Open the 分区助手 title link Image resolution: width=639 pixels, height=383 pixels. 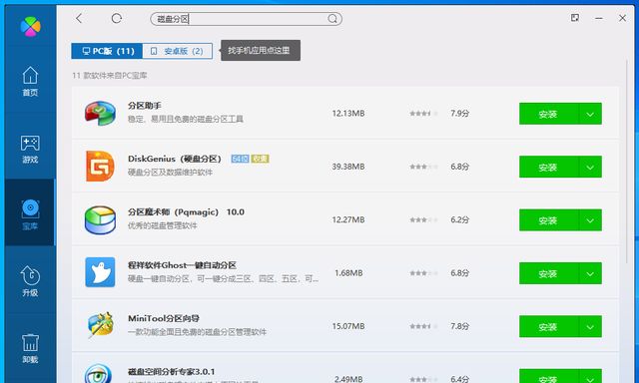[x=144, y=106]
